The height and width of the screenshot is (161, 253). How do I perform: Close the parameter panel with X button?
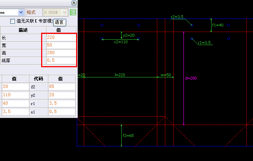click(74, 3)
